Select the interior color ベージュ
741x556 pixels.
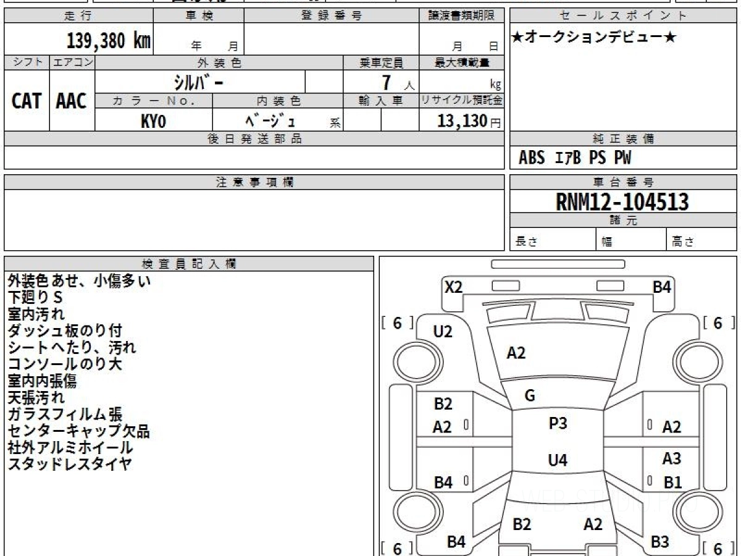coord(269,120)
